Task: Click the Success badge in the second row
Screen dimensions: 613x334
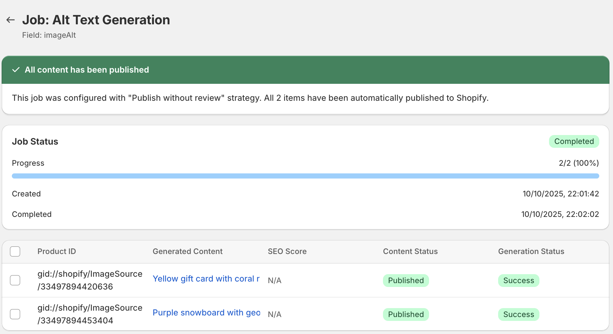Action: pos(518,314)
